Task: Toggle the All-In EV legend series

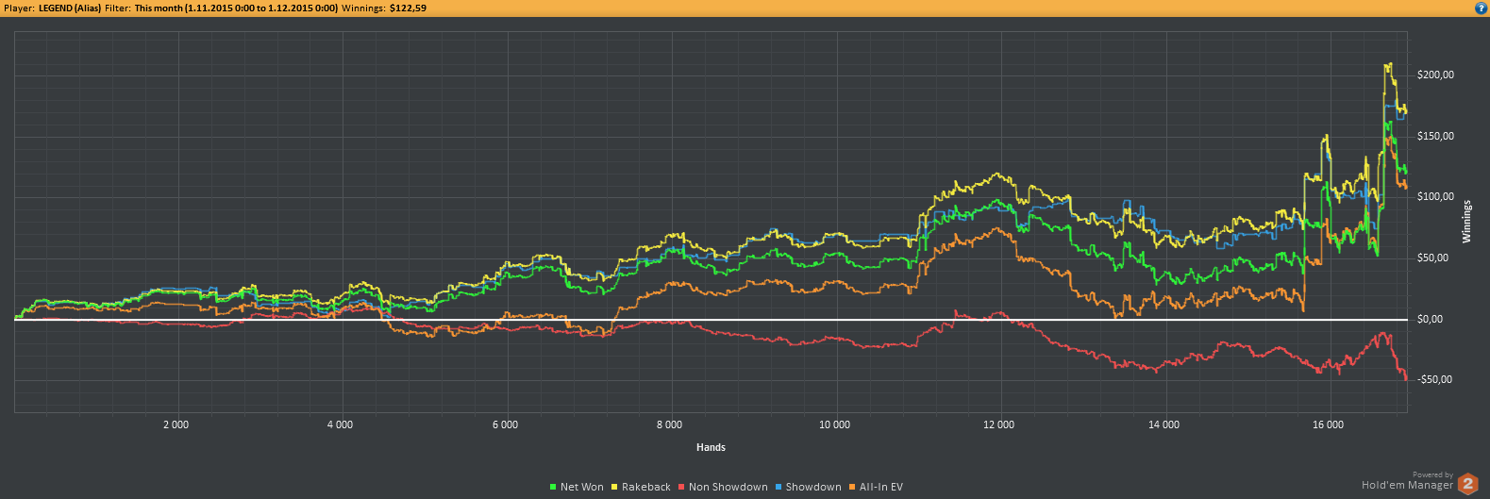Action: 876,487
